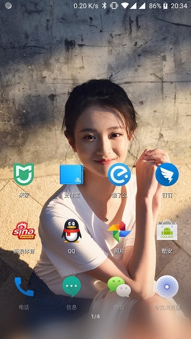Tap the 1/4 page indicator
Image resolution: width=191 pixels, height=339 pixels.
click(95, 317)
